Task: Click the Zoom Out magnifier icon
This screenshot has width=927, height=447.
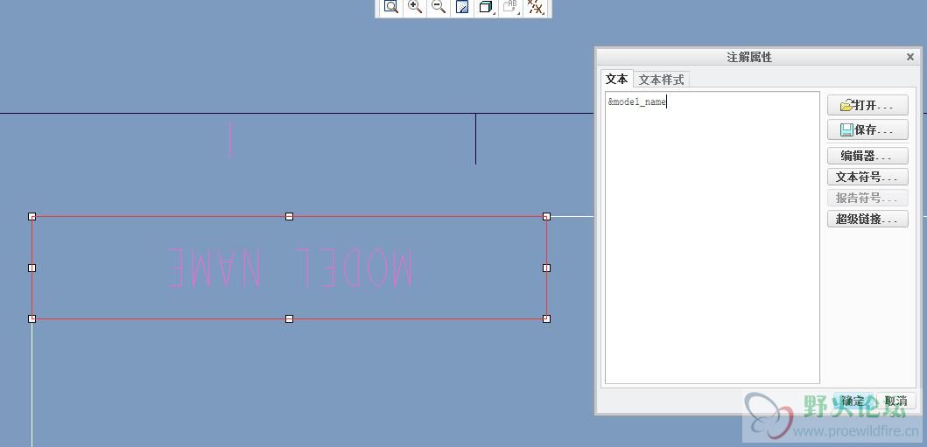Action: [x=439, y=7]
